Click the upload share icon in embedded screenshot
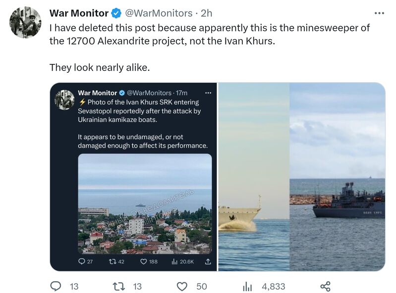Image resolution: width=396 pixels, height=293 pixels. coord(208,261)
